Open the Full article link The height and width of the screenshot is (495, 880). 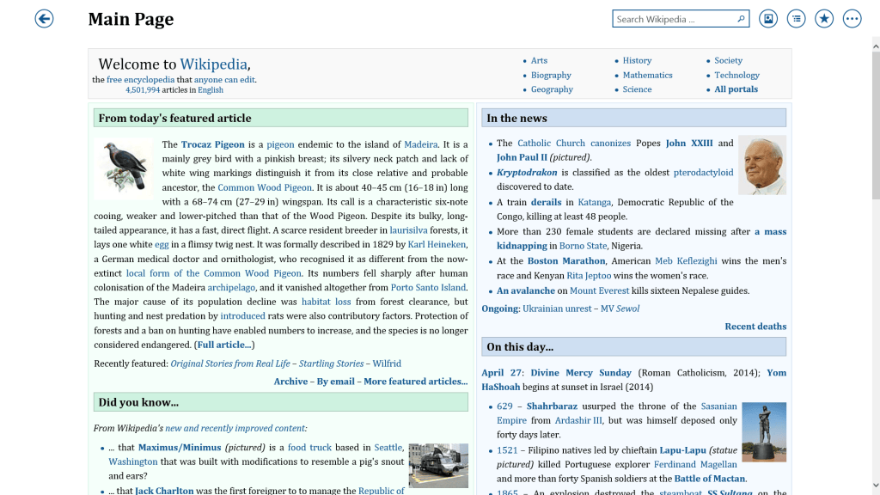[224, 345]
